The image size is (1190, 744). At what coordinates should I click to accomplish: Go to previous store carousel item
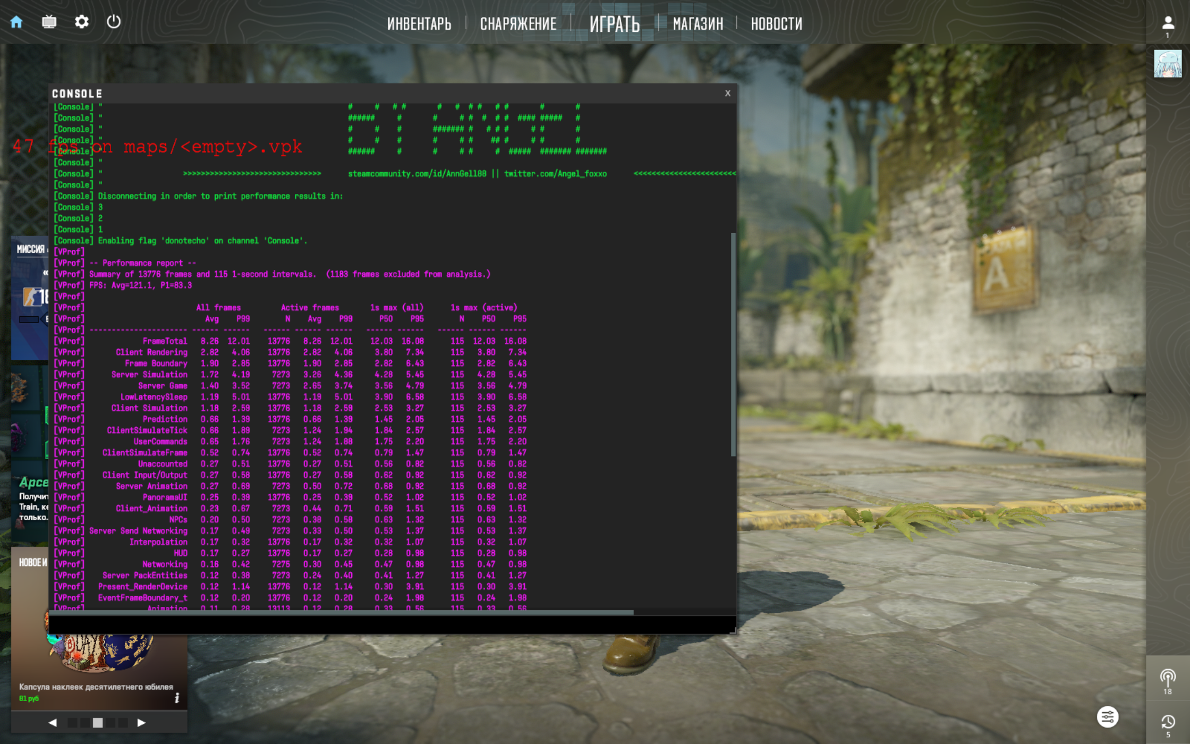pyautogui.click(x=53, y=723)
